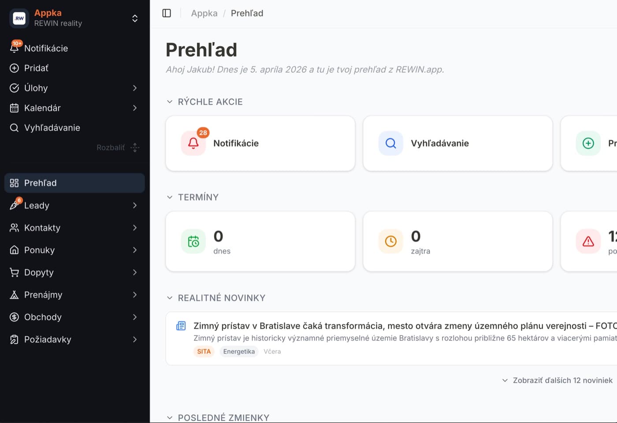Image resolution: width=617 pixels, height=423 pixels.
Task: Toggle the sidebar panel icon
Action: pyautogui.click(x=167, y=13)
